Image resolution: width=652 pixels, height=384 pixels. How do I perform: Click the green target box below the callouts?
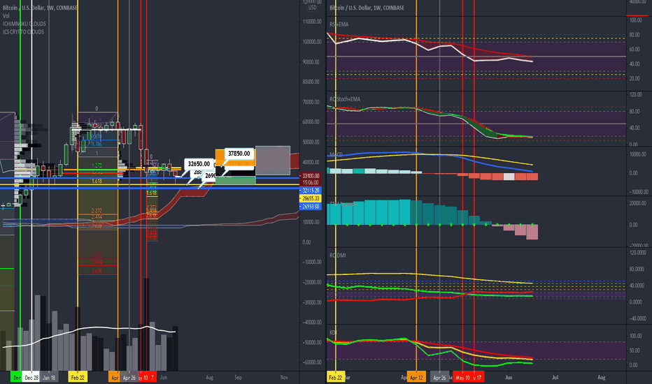pyautogui.click(x=235, y=180)
